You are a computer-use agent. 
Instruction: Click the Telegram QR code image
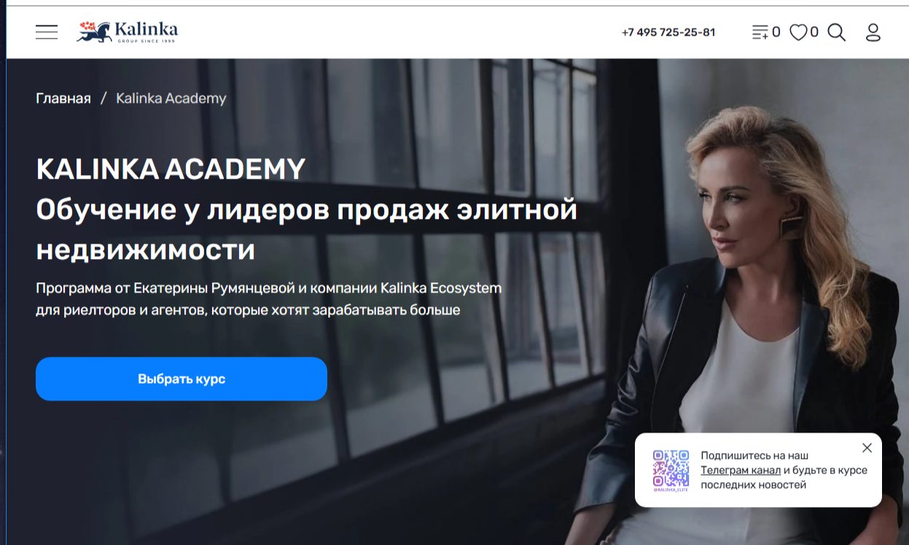671,469
